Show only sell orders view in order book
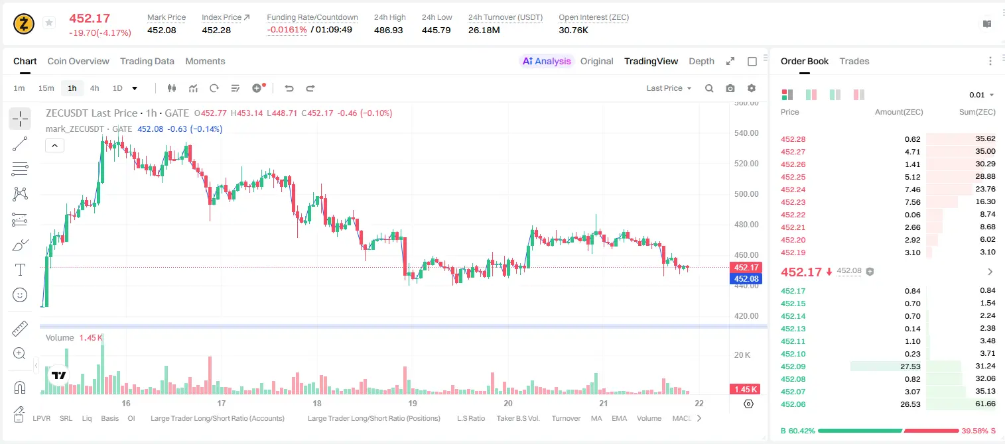Screen dimensions: 1005x444 [x=859, y=95]
